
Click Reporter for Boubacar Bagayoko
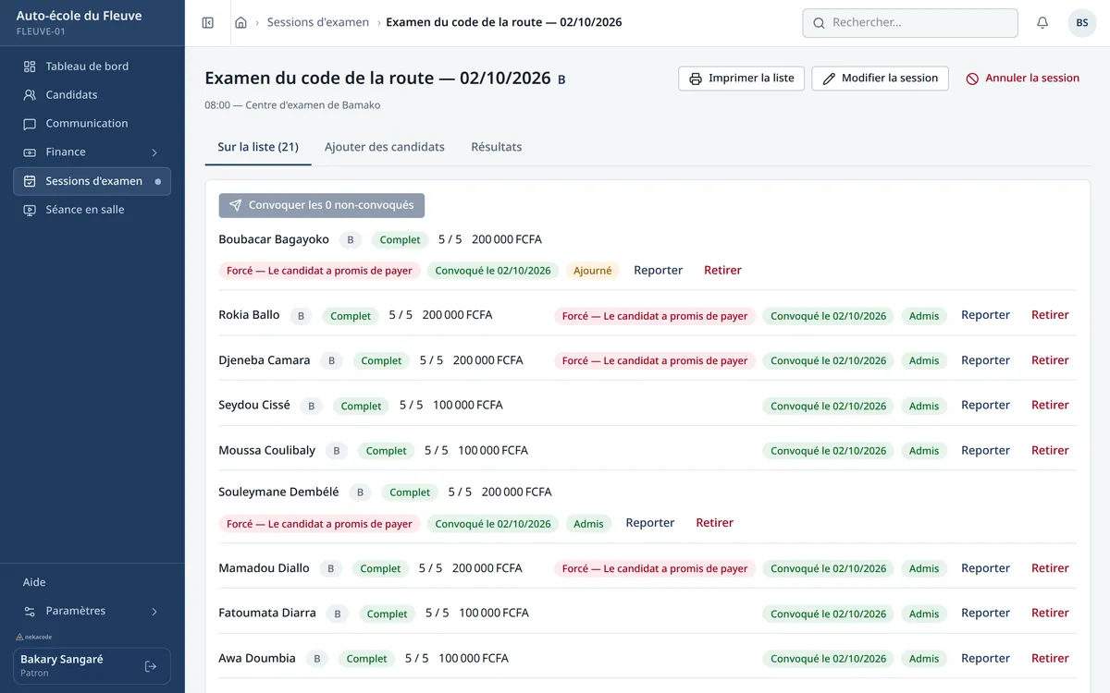(659, 271)
